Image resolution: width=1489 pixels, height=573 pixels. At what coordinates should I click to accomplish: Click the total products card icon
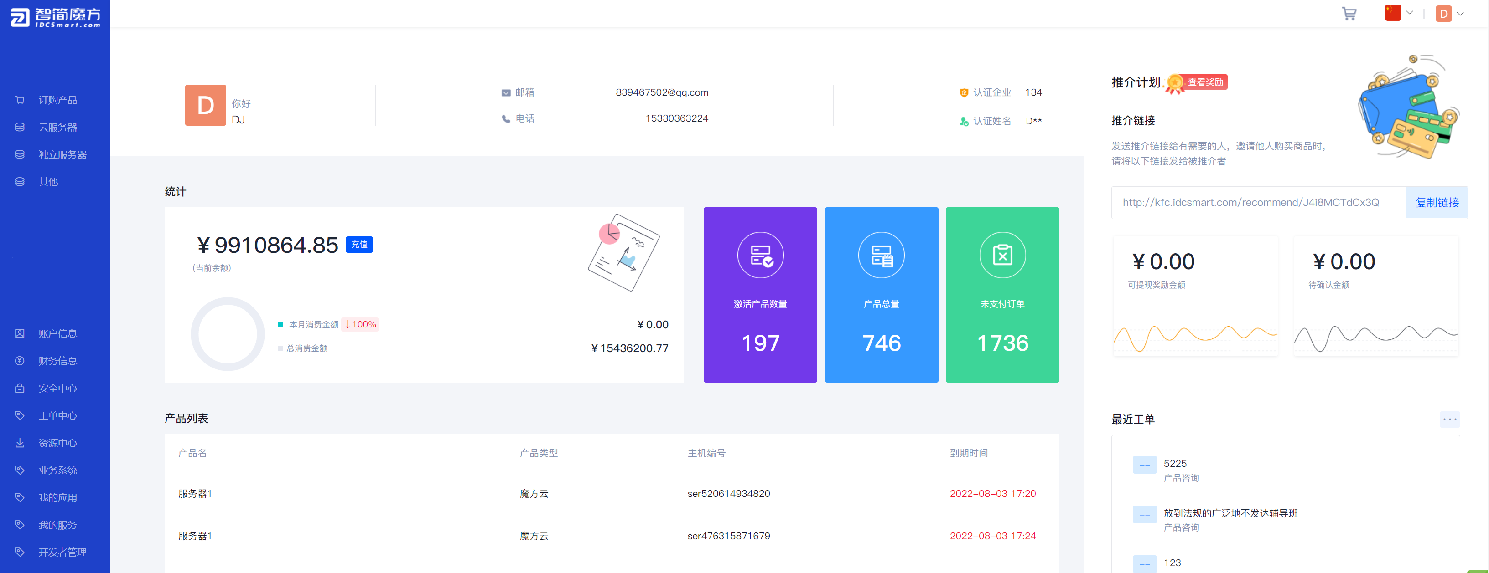click(x=881, y=255)
